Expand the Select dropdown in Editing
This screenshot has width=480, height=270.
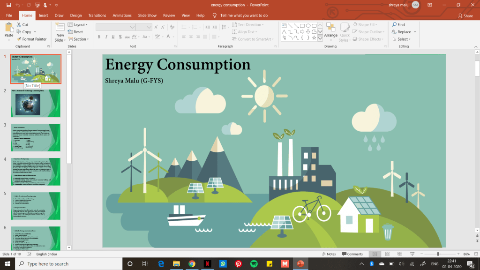401,39
